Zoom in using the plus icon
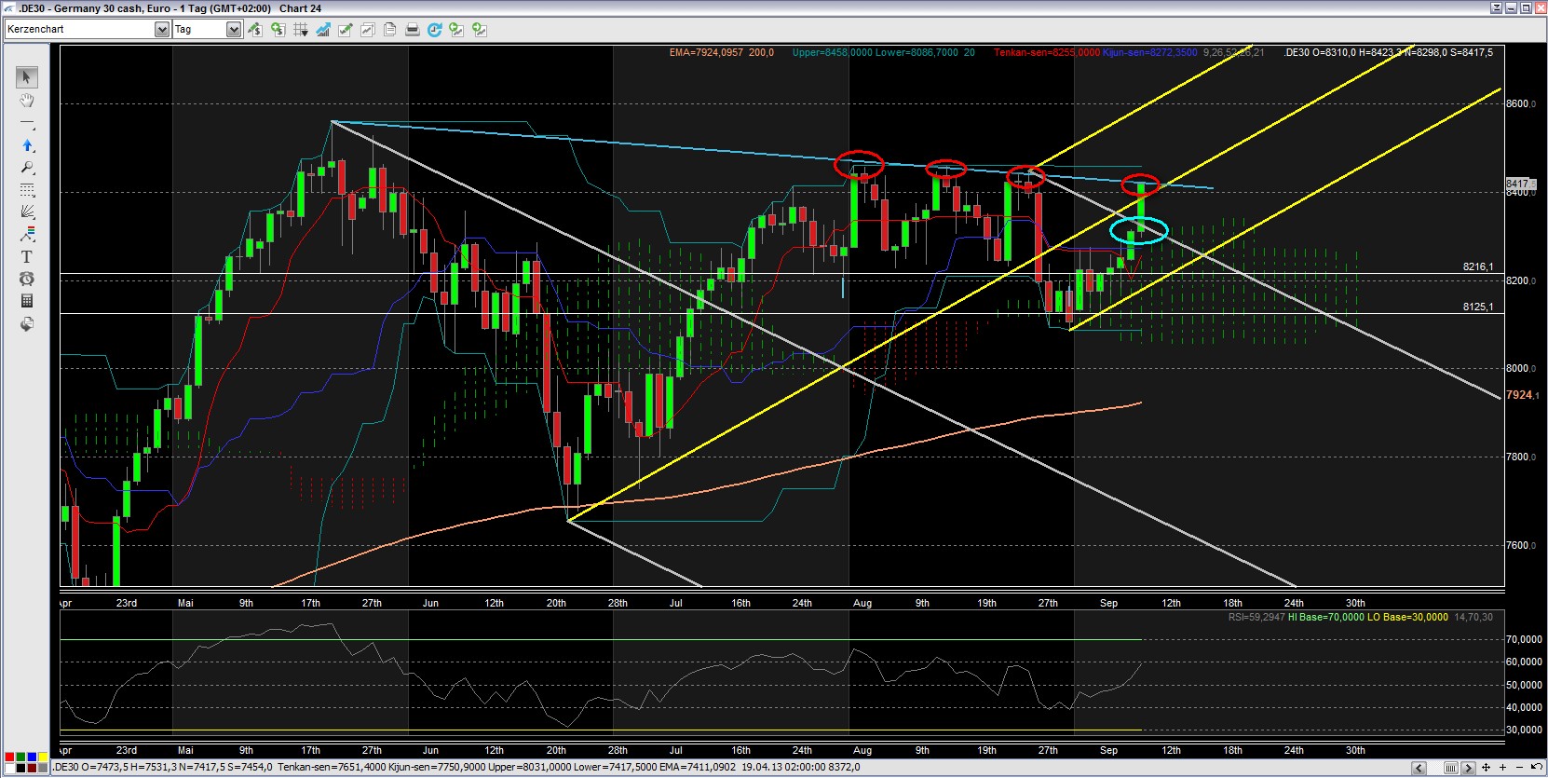The height and width of the screenshot is (778, 1548). click(1502, 768)
